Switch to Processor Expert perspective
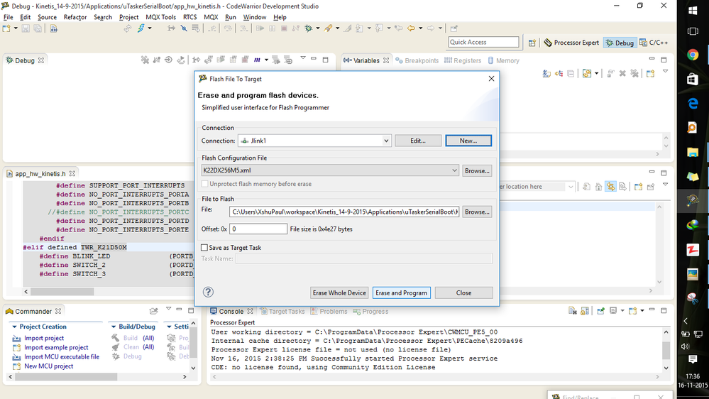The image size is (709, 399). [571, 43]
